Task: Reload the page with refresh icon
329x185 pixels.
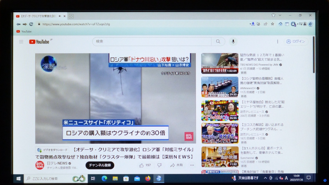Action: [x=31, y=24]
